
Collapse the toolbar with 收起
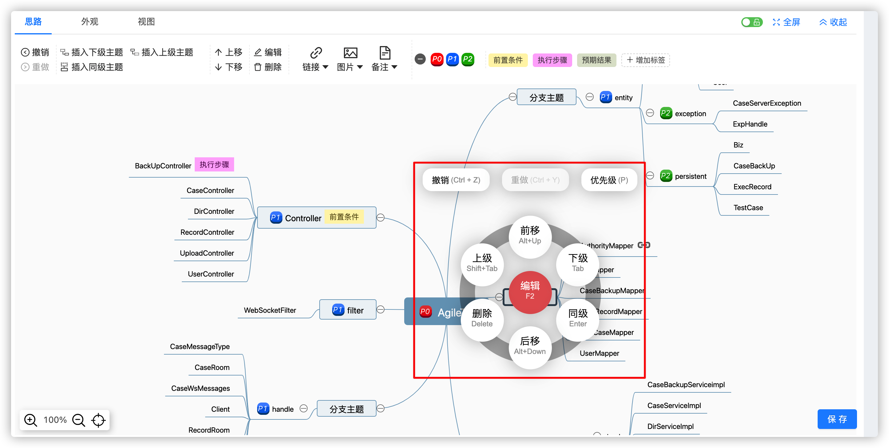point(833,22)
